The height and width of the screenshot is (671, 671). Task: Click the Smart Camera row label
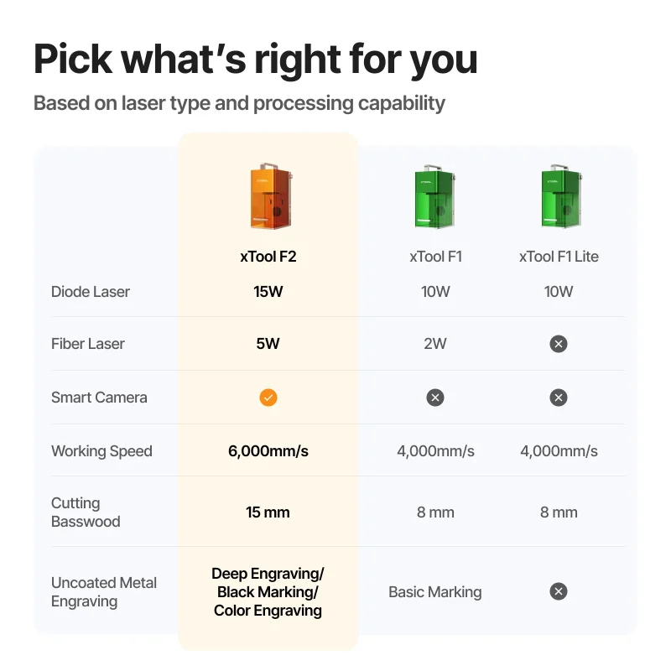[99, 398]
